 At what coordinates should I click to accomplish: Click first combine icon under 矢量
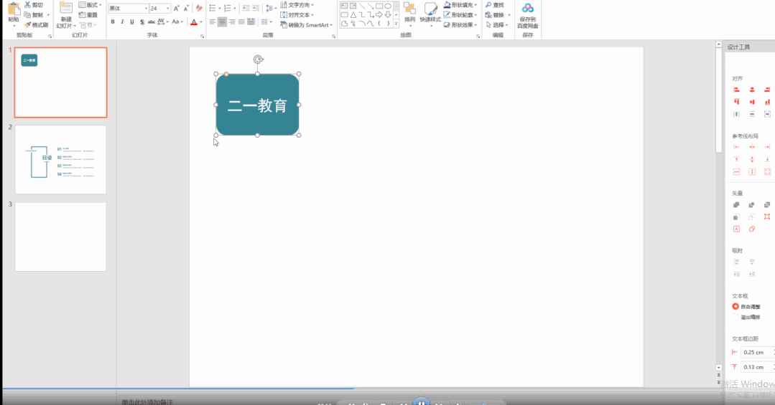point(736,205)
